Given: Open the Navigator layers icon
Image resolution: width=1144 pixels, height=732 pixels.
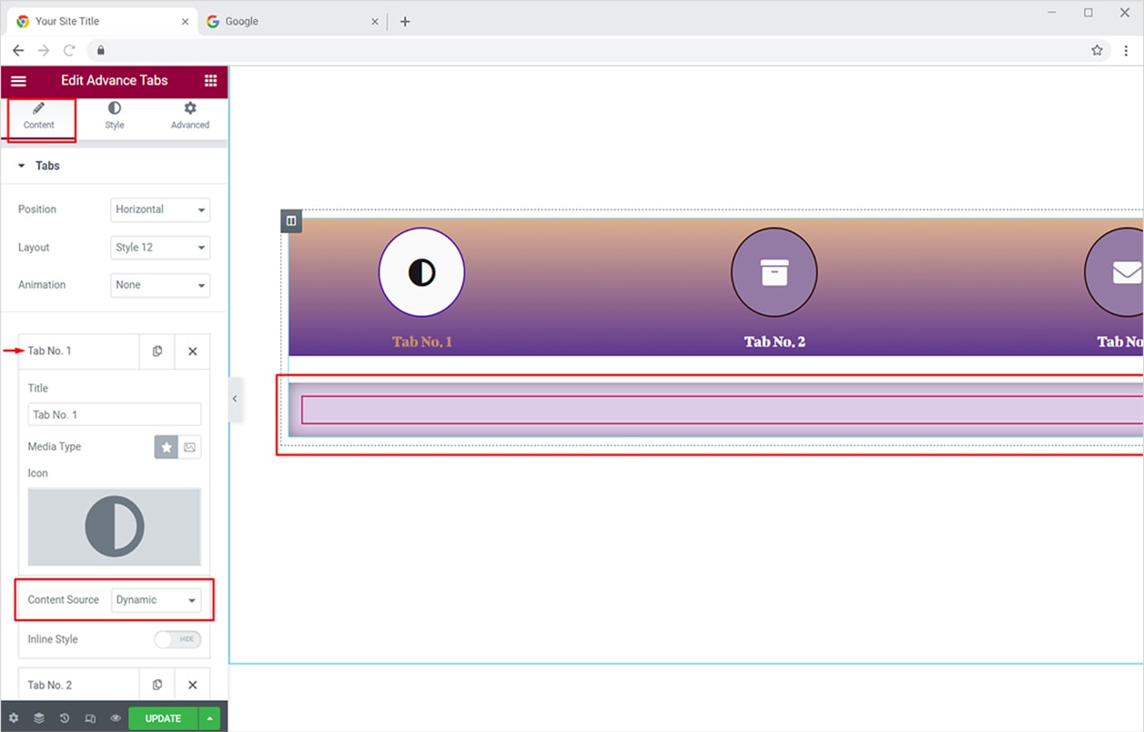Looking at the screenshot, I should coord(39,718).
